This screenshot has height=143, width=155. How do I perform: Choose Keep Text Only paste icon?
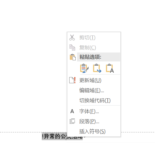[x=110, y=68]
